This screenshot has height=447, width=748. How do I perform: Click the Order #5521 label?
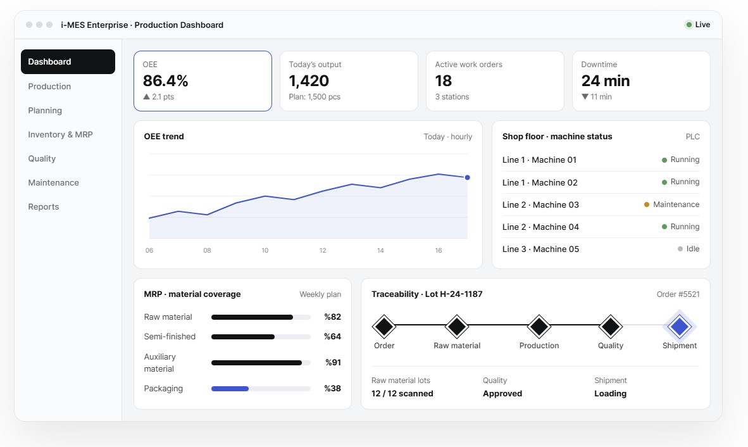tap(678, 294)
